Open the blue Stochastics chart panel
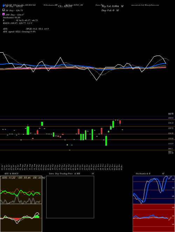Screen dimensions: 175x232 coord(154,190)
